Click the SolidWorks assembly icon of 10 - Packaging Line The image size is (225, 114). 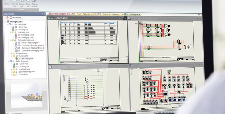(17, 59)
